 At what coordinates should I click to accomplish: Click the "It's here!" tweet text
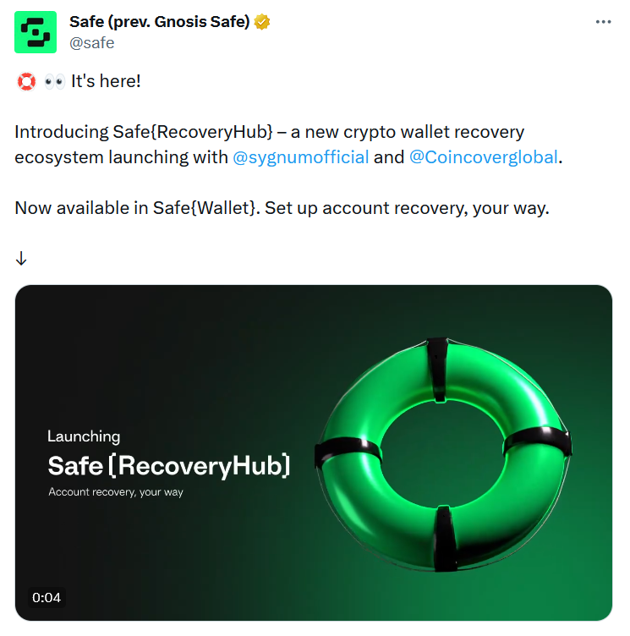coord(106,81)
